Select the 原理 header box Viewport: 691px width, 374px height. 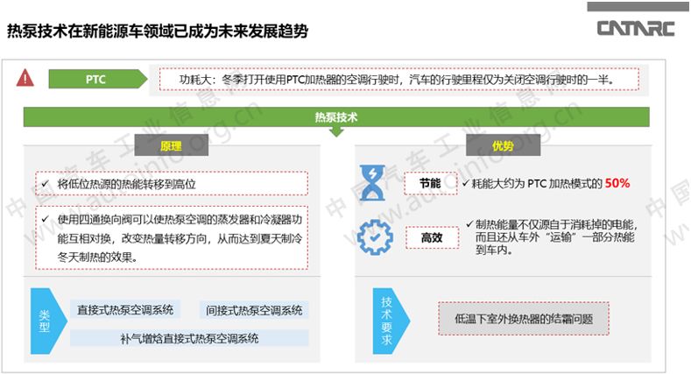[x=172, y=145]
